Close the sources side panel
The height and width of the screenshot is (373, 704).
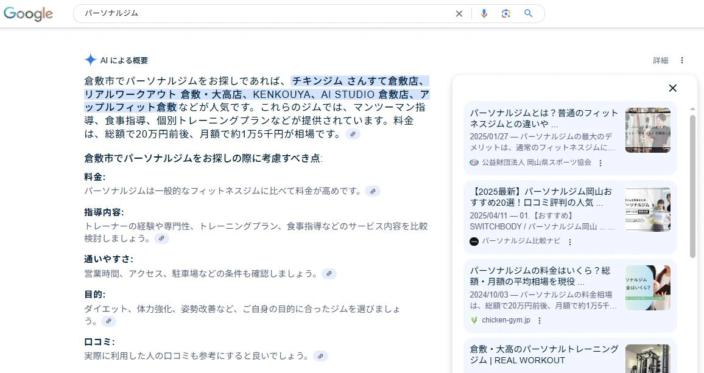[672, 88]
